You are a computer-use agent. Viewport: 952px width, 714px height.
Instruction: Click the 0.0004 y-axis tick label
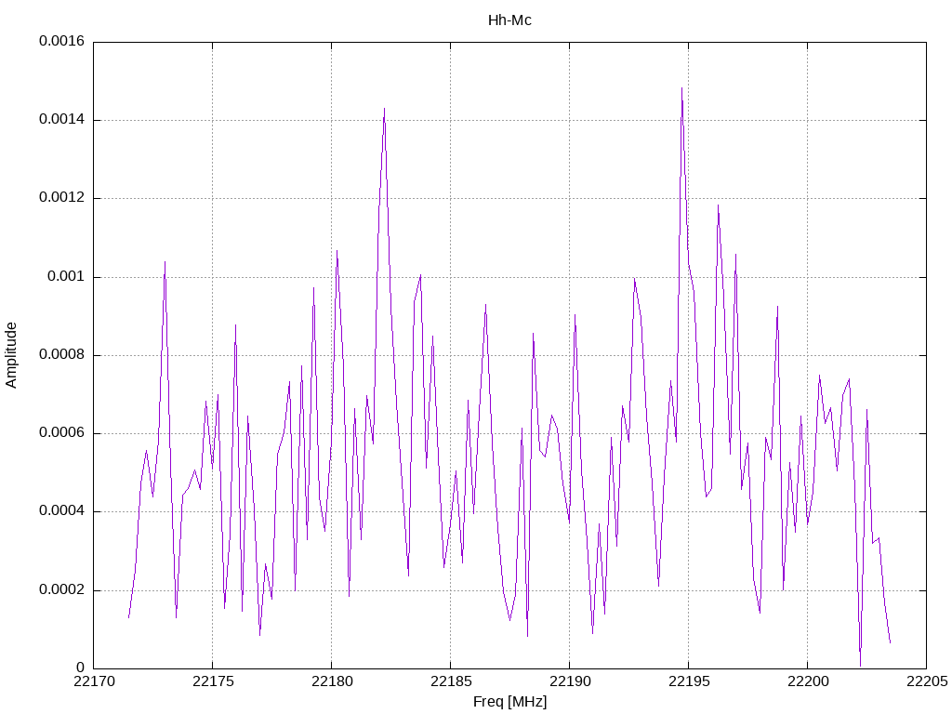(x=62, y=512)
